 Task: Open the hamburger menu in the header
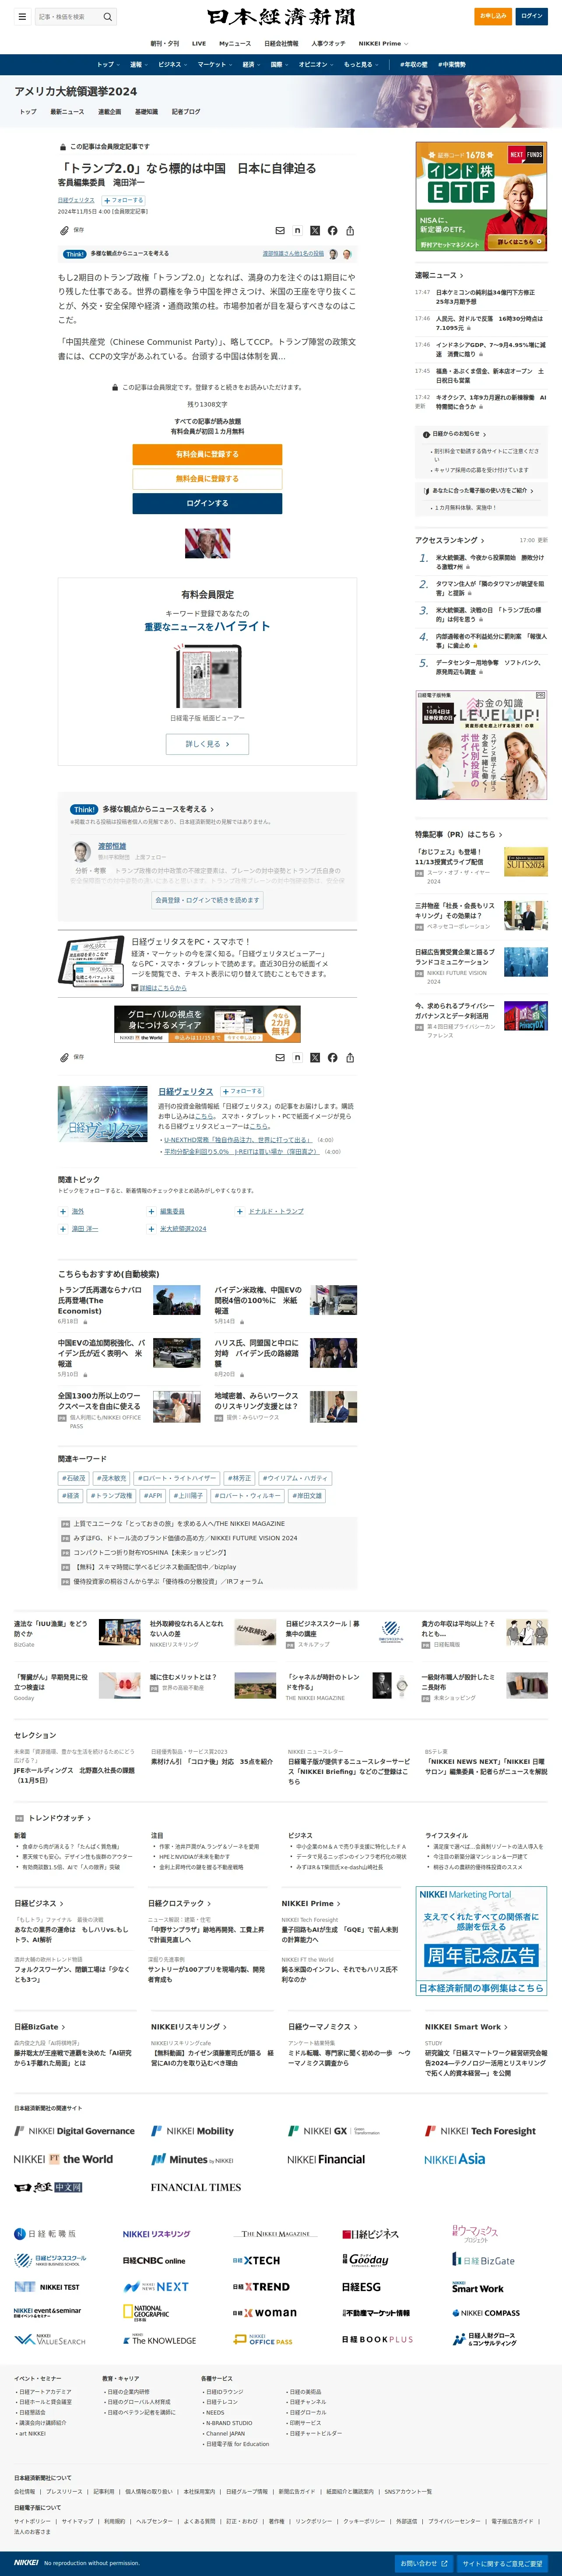pyautogui.click(x=22, y=16)
